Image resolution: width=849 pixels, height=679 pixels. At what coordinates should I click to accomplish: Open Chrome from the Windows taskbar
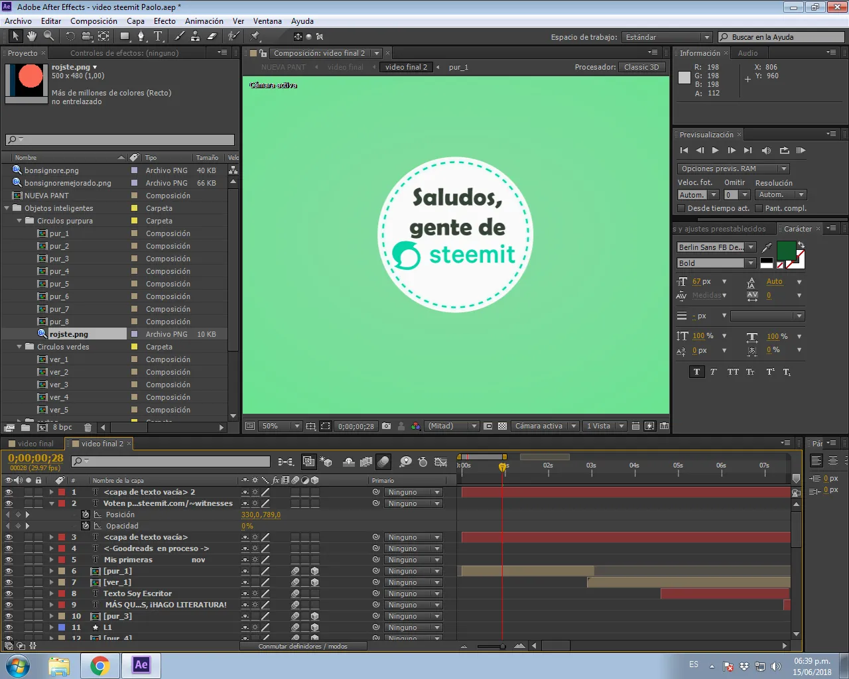99,665
